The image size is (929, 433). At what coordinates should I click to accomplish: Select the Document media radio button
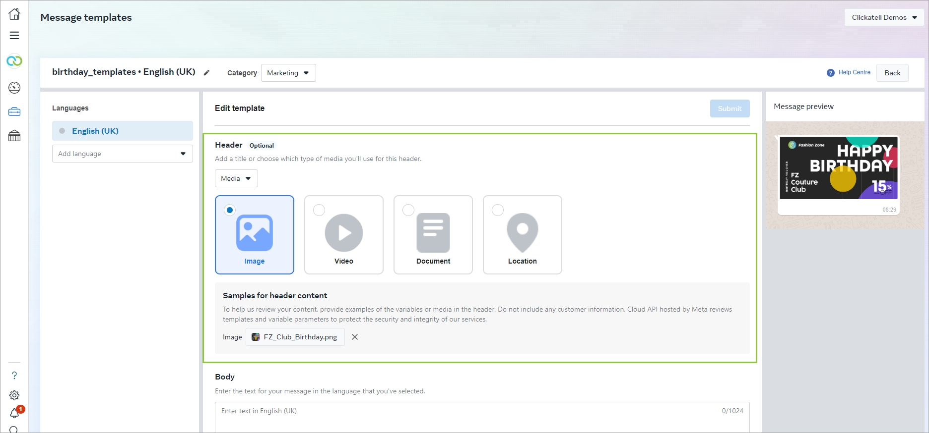point(408,210)
